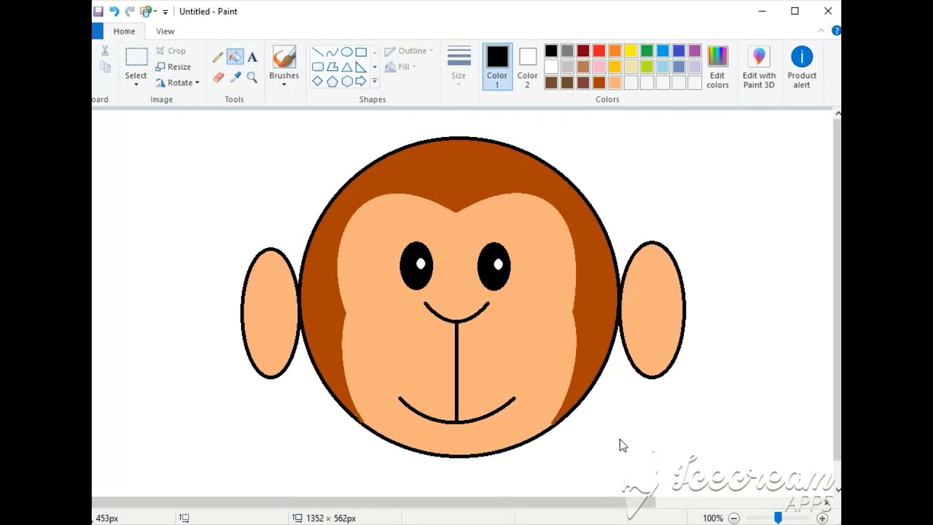Choose the Pentagon shape
The width and height of the screenshot is (933, 525).
(332, 82)
